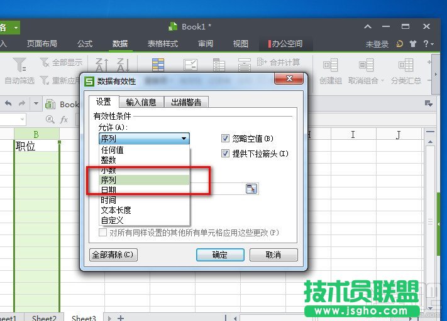Select 时间 from the allow list
The image size is (447, 321).
(144, 200)
